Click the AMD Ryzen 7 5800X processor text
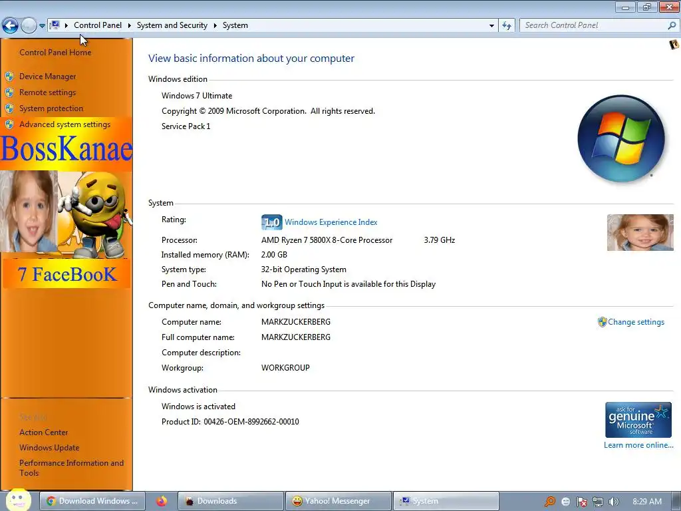 [x=327, y=240]
